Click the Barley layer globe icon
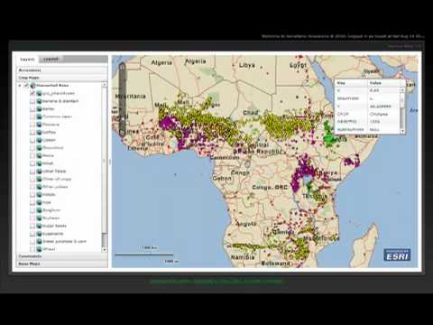Viewport: 433px width, 325px height. [39, 109]
